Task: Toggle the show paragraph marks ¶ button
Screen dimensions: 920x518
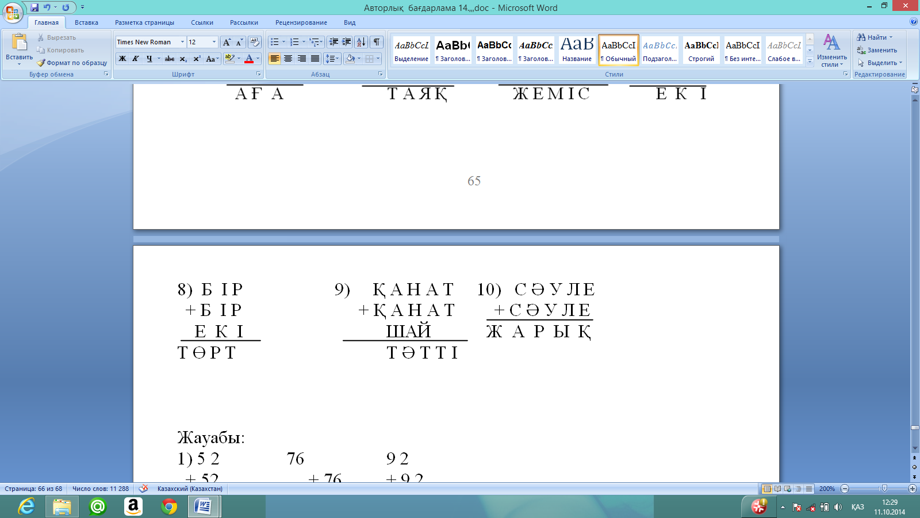Action: [377, 42]
